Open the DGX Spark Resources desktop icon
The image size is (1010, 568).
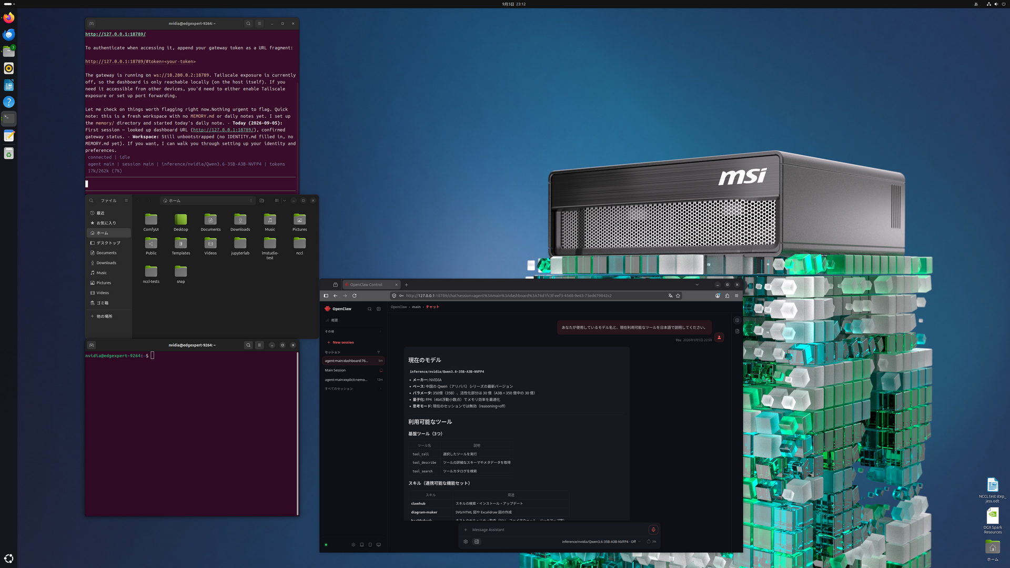click(x=993, y=521)
